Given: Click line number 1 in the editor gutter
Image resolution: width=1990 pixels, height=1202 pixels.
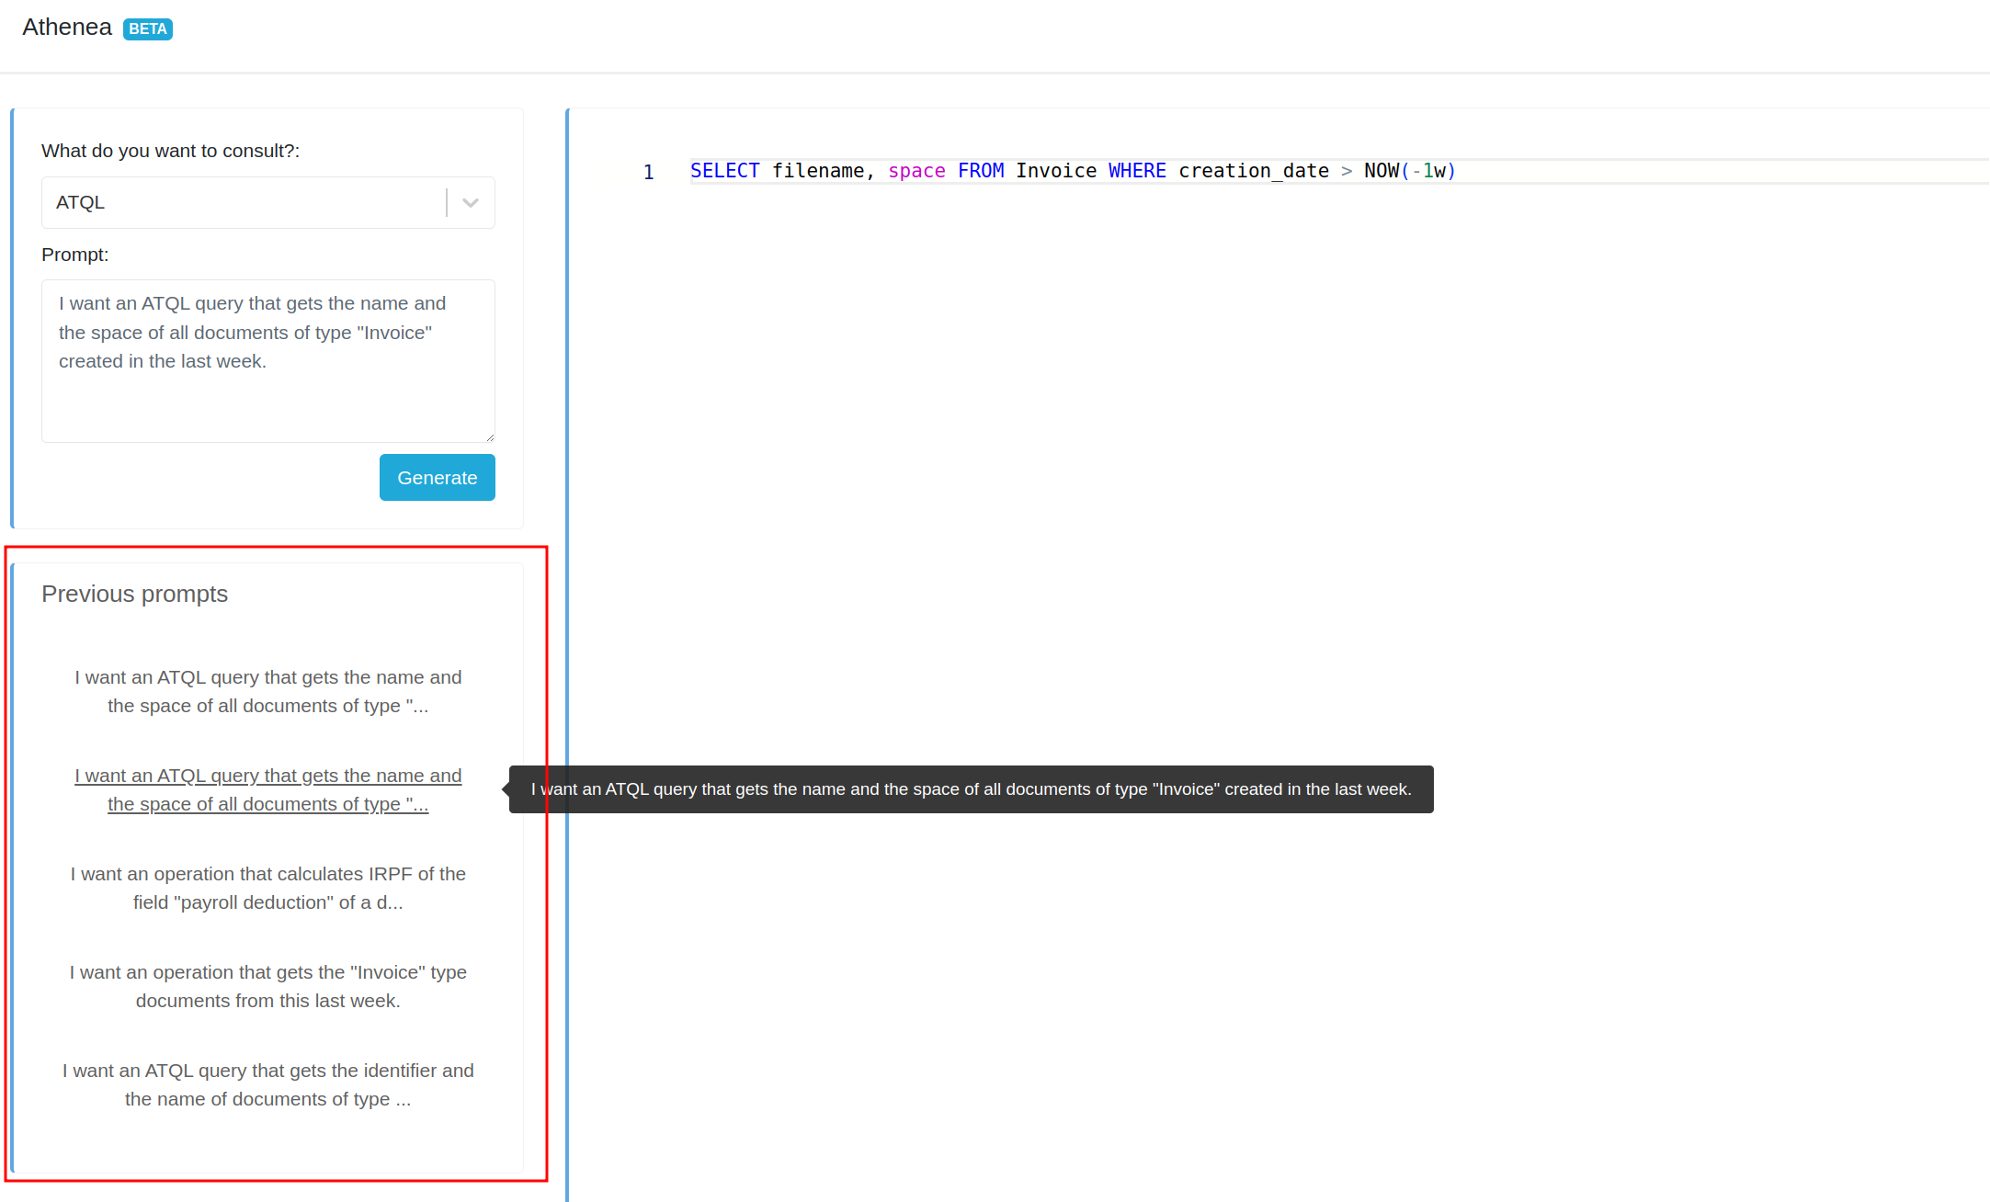Looking at the screenshot, I should 648,172.
